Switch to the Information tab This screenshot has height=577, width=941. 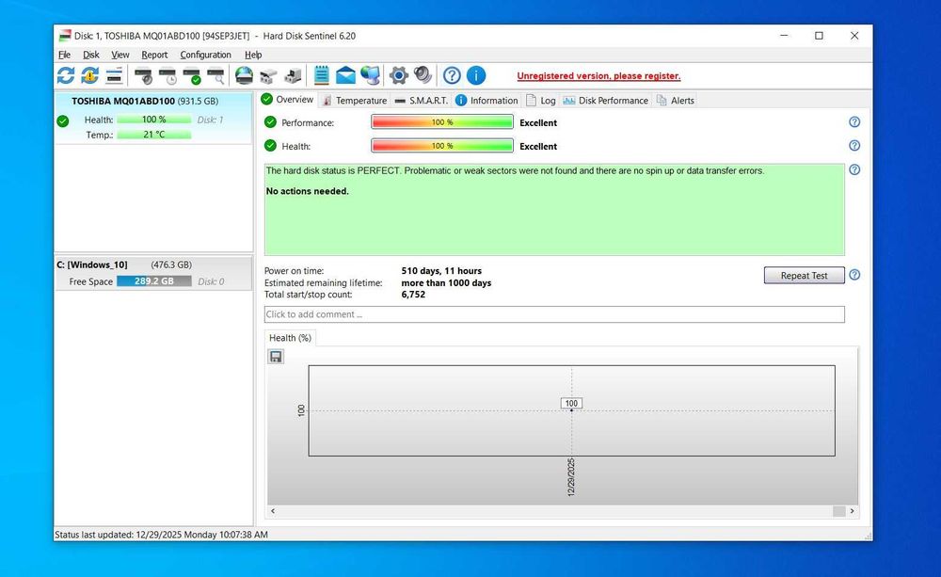486,101
